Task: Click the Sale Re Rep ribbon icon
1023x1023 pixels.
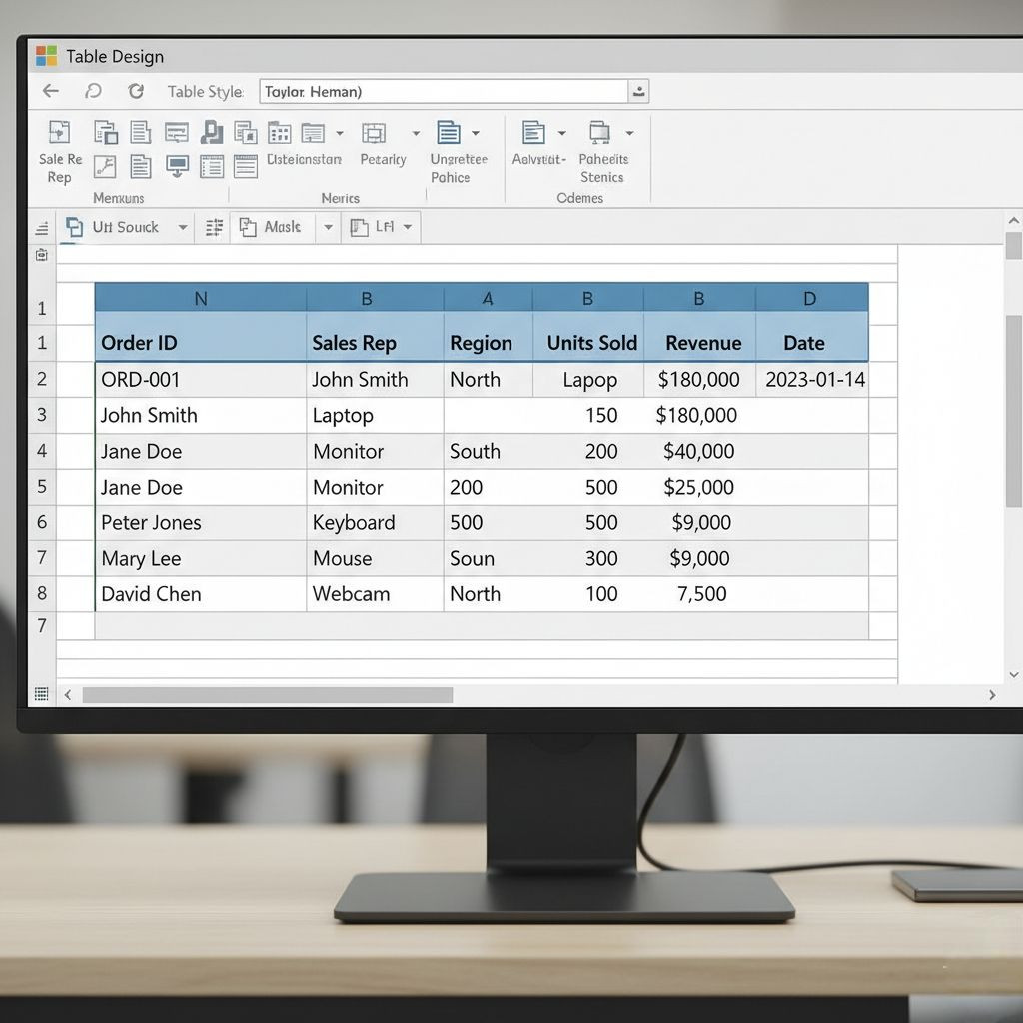Action: 60,133
